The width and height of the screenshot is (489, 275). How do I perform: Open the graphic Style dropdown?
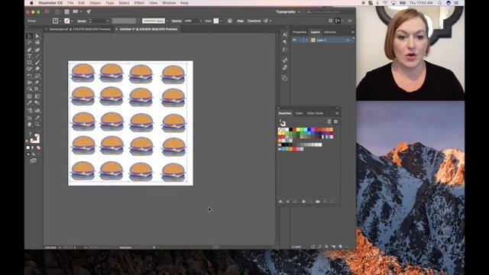coord(221,21)
